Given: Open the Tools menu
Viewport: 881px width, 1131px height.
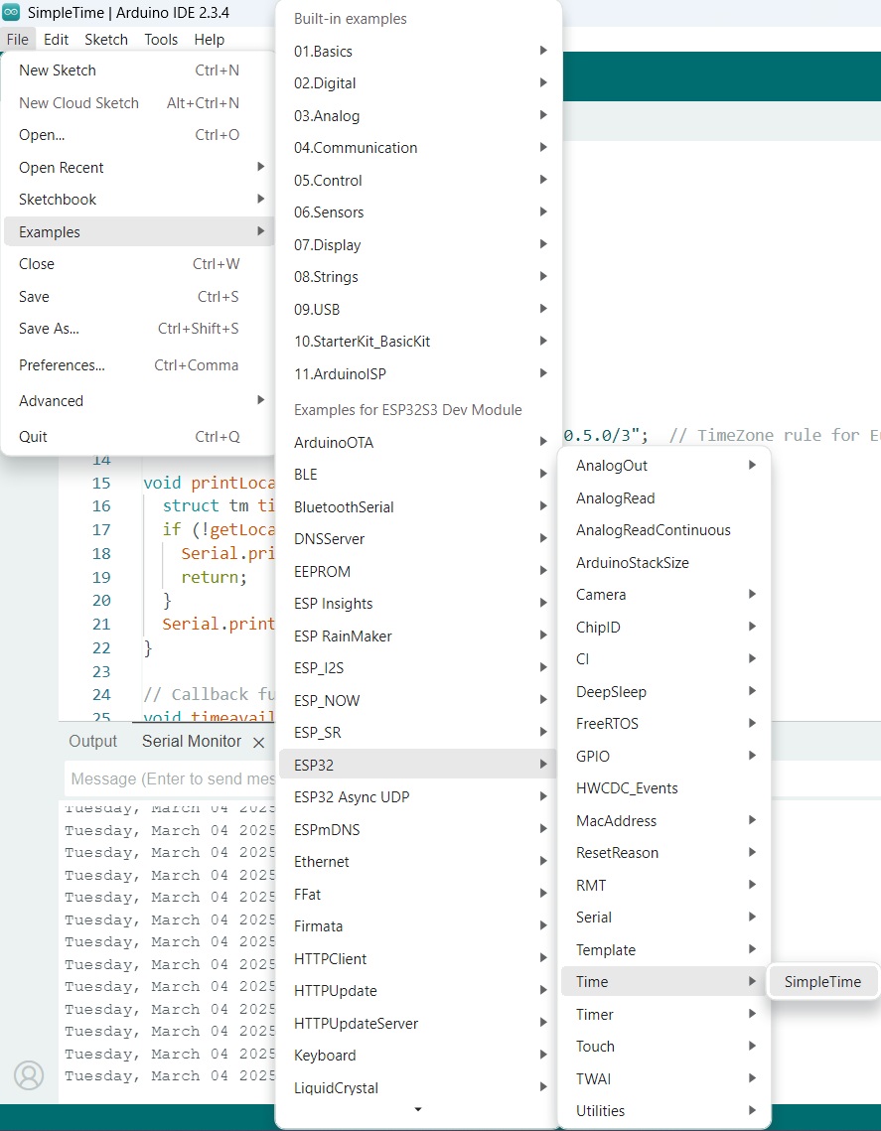Looking at the screenshot, I should pyautogui.click(x=161, y=40).
